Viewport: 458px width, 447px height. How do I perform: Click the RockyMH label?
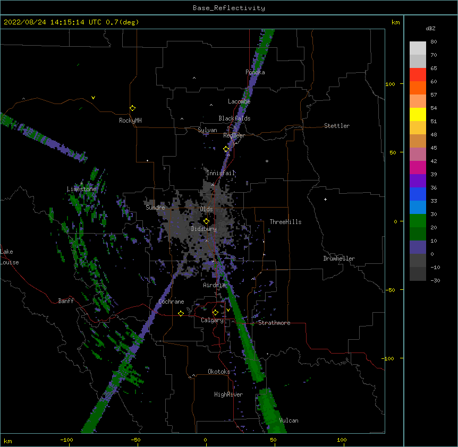(x=130, y=121)
